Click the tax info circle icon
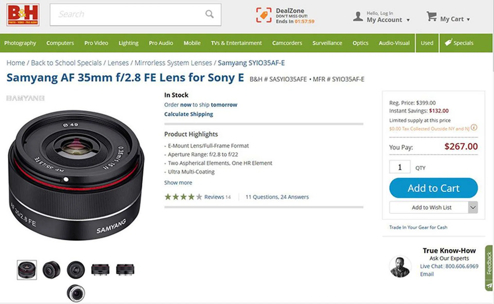The width and height of the screenshot is (494, 304). (474, 128)
